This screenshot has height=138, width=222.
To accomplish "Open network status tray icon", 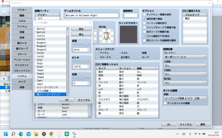I will (195, 134).
